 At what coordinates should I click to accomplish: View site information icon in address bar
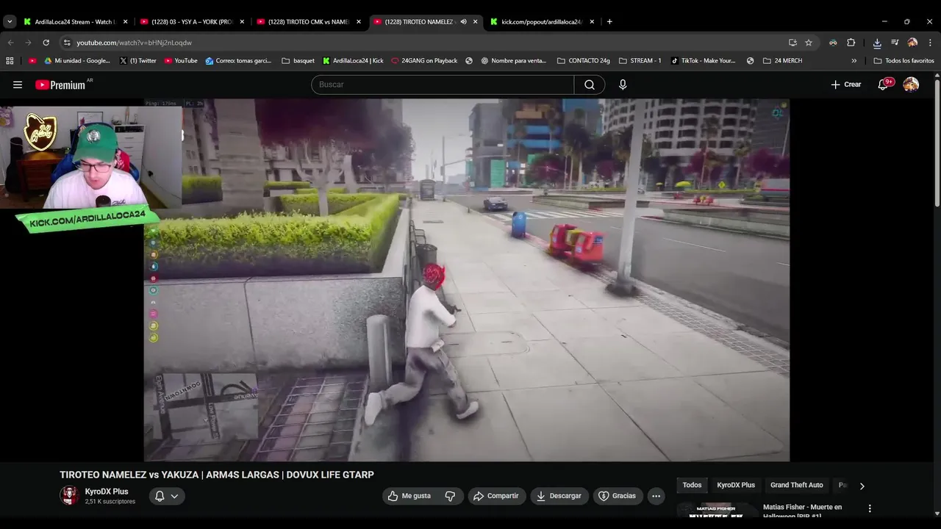tap(67, 43)
